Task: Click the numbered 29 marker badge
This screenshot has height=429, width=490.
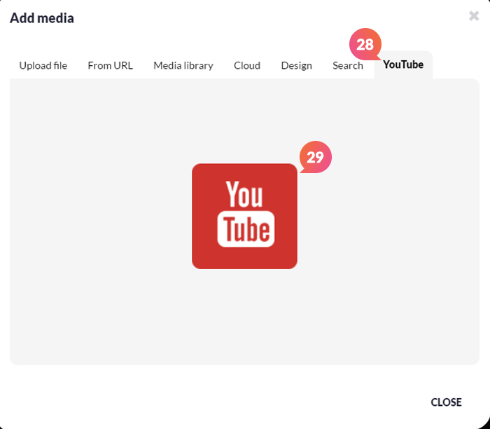Action: [x=315, y=157]
